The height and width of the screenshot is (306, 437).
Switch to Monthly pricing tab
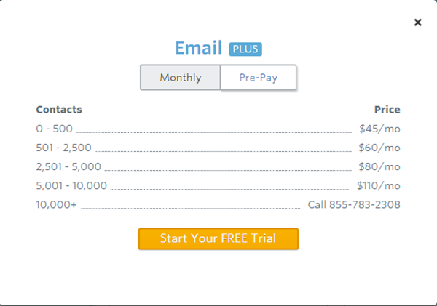point(181,78)
